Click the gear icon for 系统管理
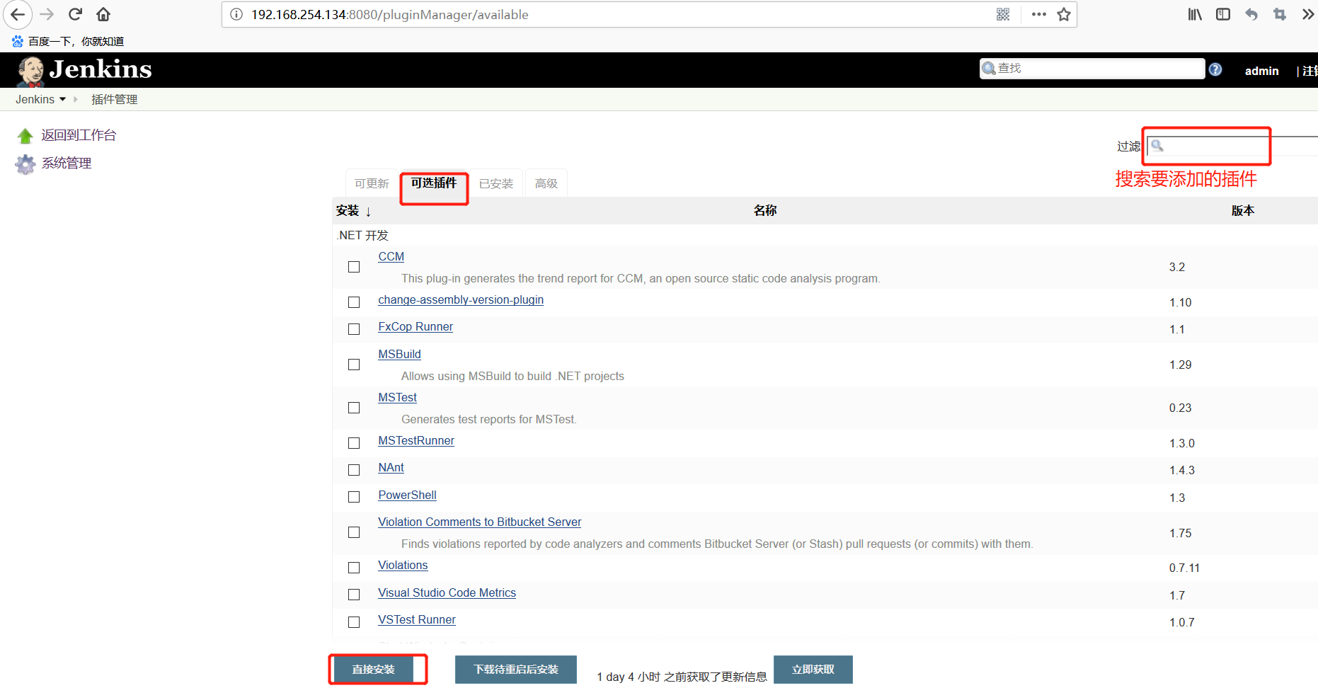 25,164
